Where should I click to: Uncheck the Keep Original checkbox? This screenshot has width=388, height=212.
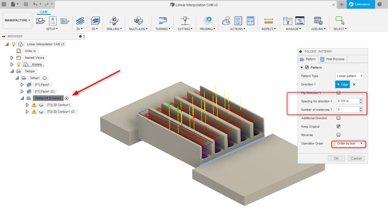[x=338, y=127]
